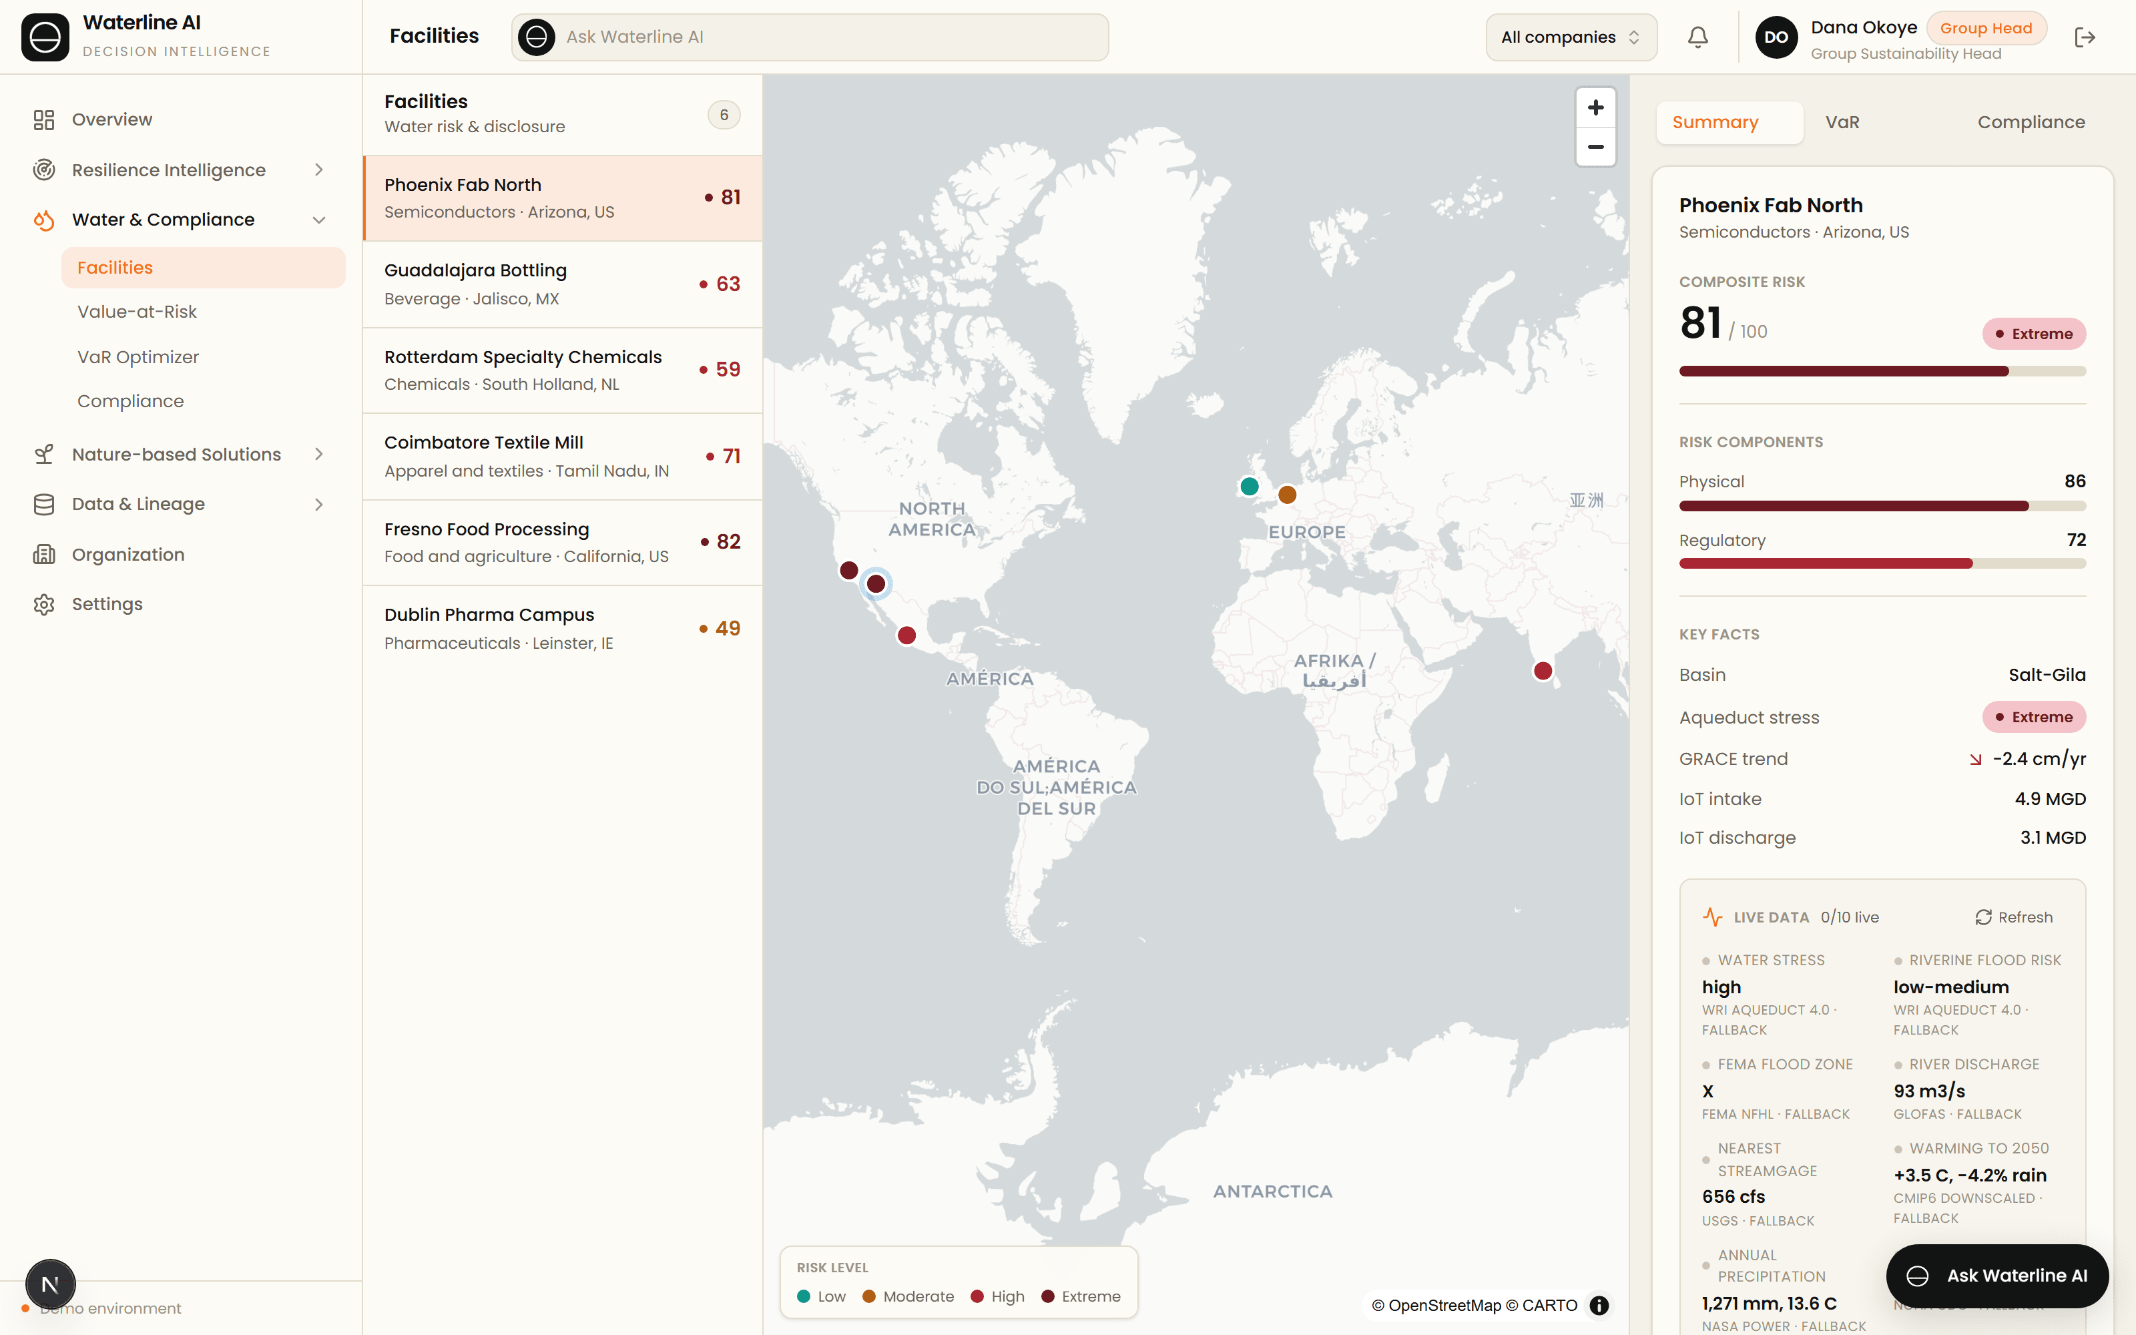Click the Water & Compliance droplet icon
Viewport: 2136px width, 1335px height.
point(44,220)
